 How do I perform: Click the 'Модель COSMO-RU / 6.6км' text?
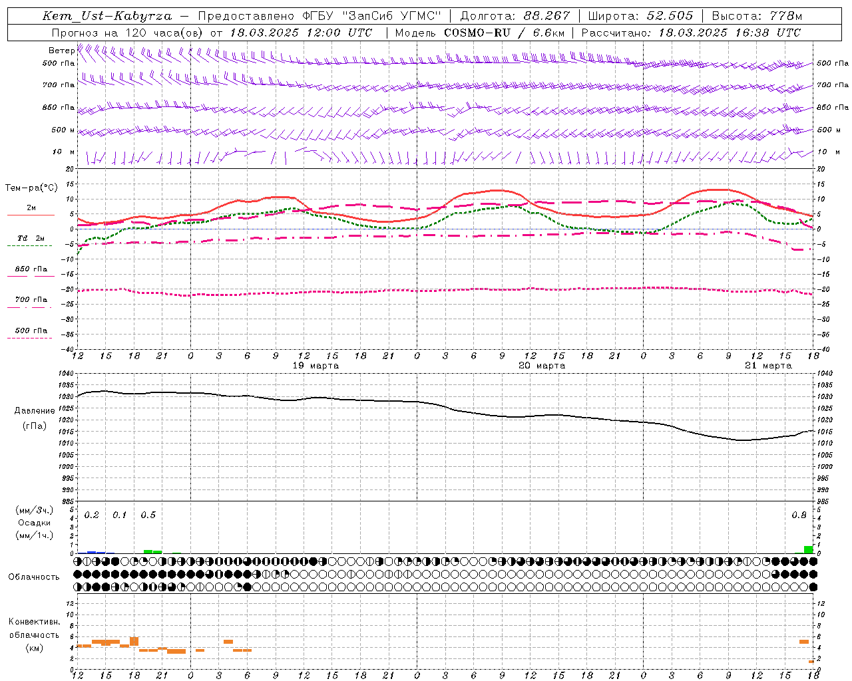[x=479, y=33]
